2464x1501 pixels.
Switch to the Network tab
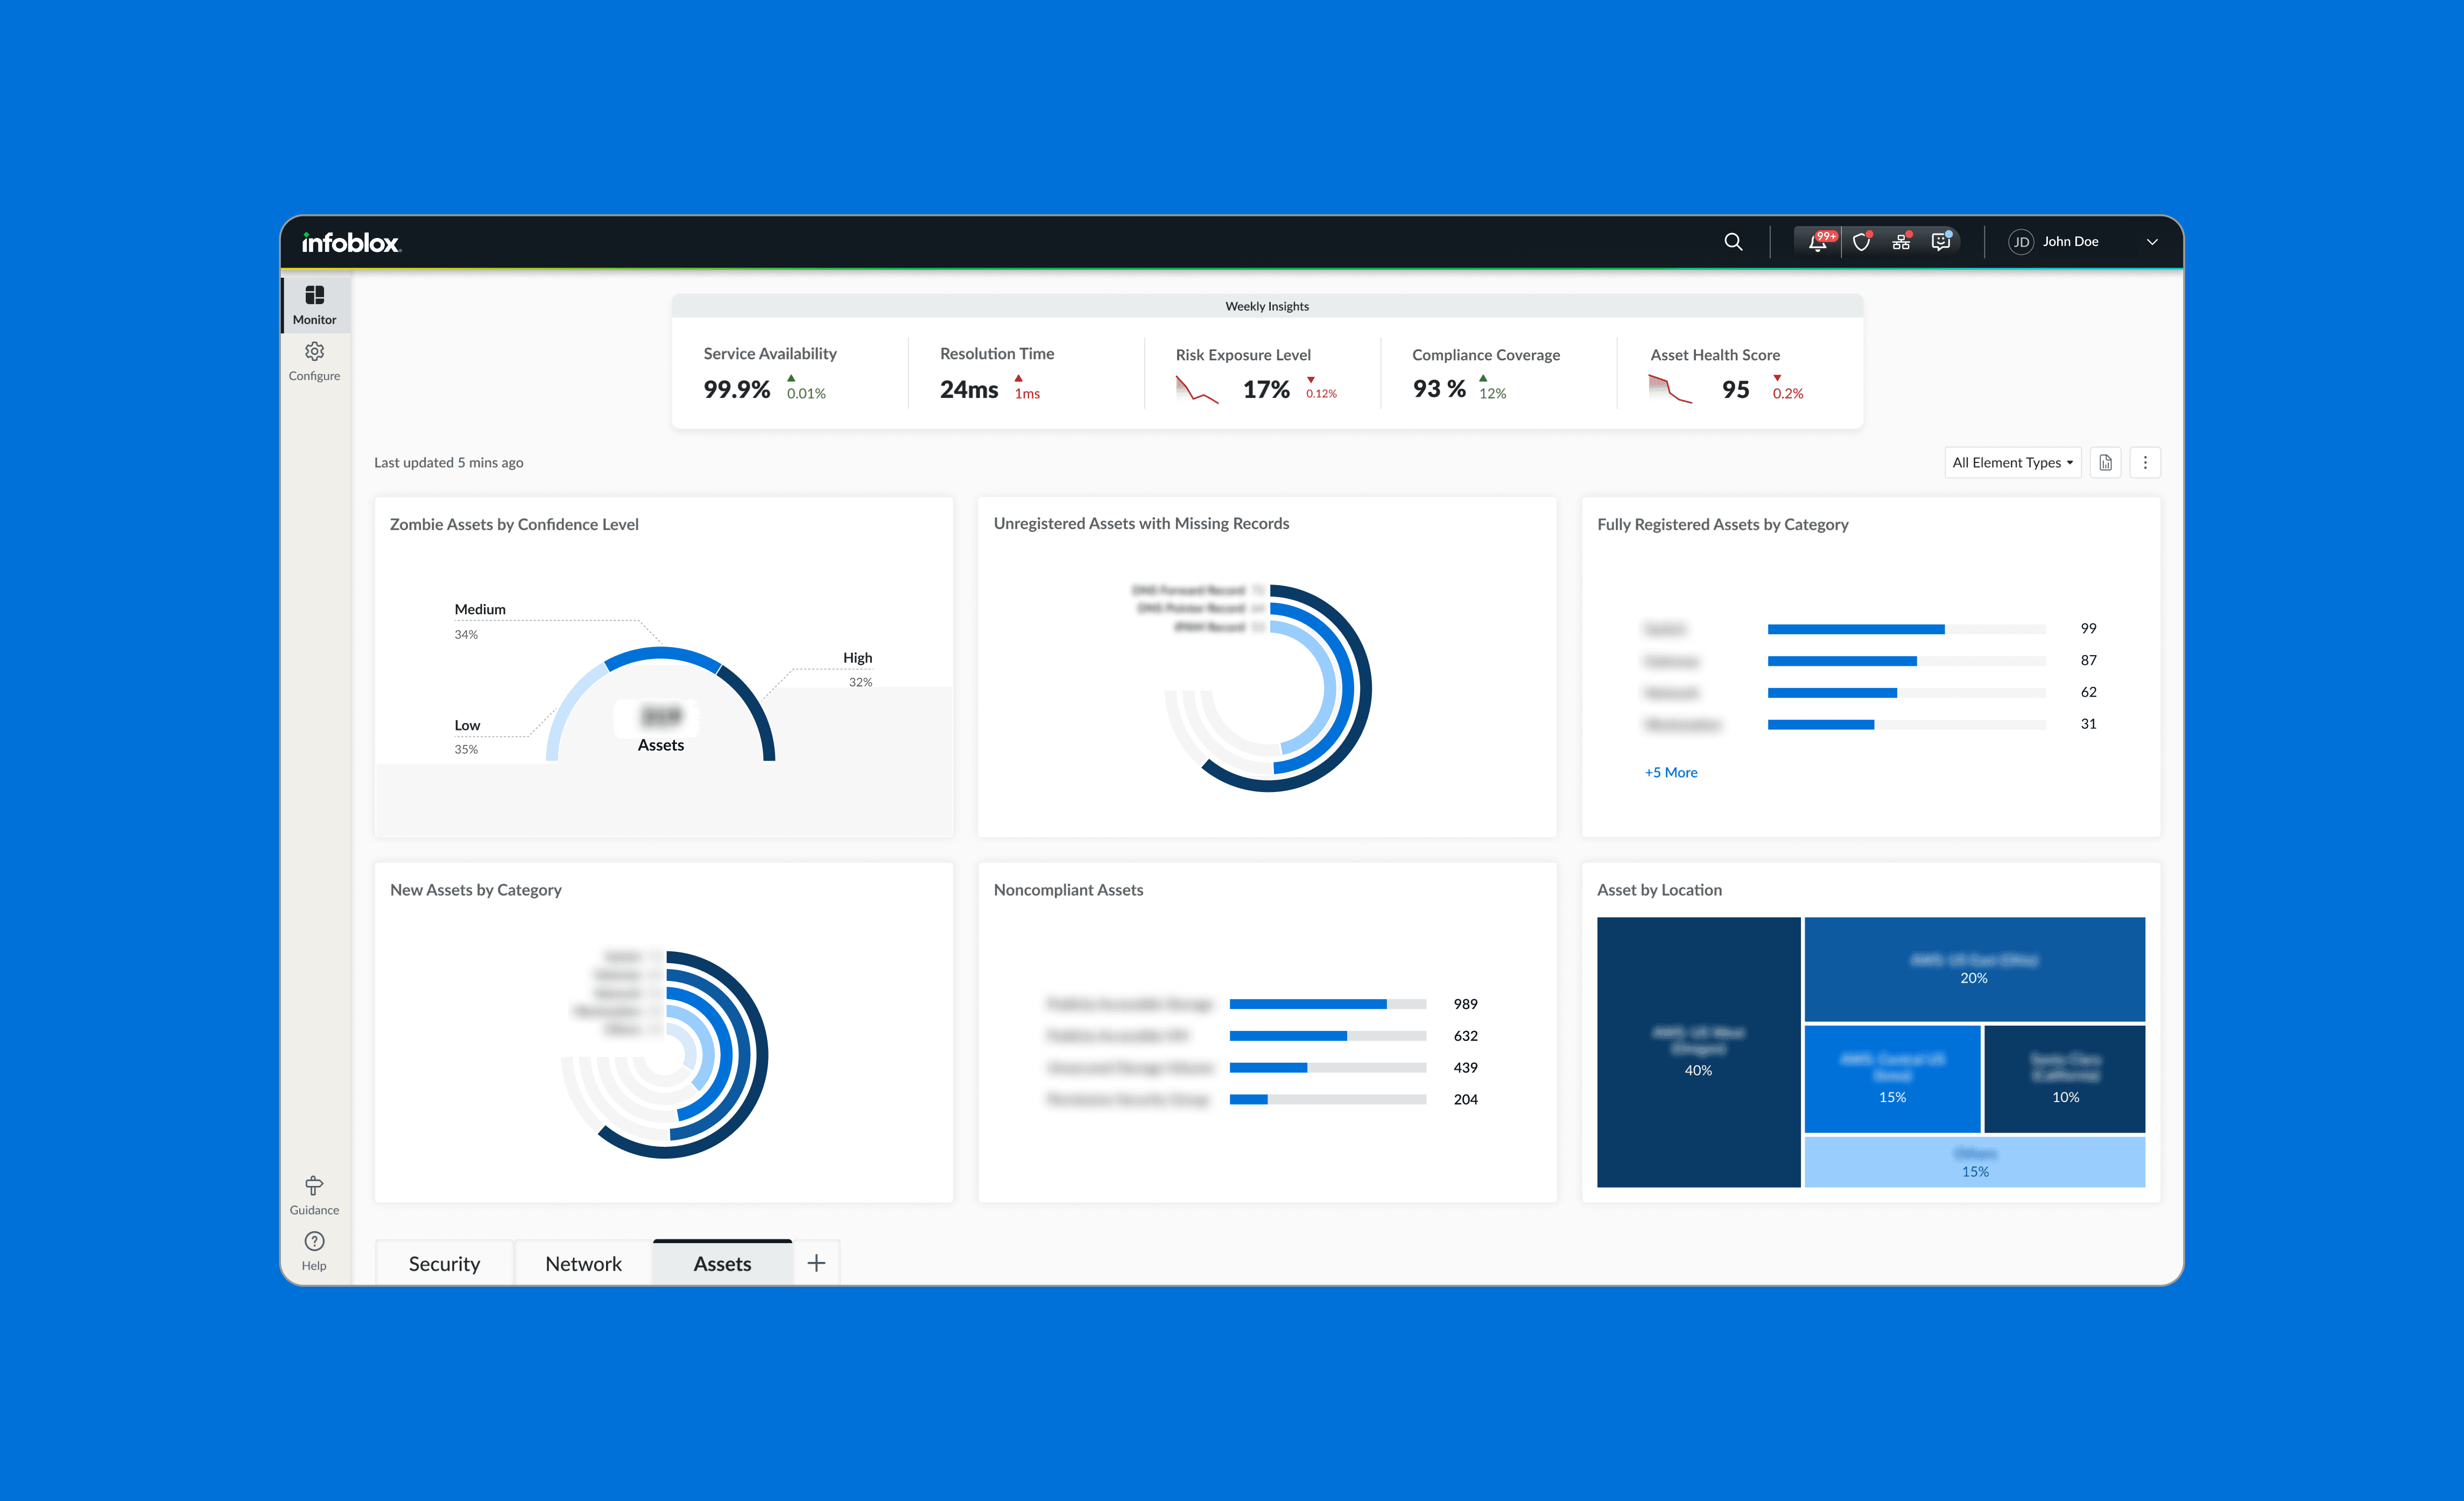pyautogui.click(x=583, y=1263)
